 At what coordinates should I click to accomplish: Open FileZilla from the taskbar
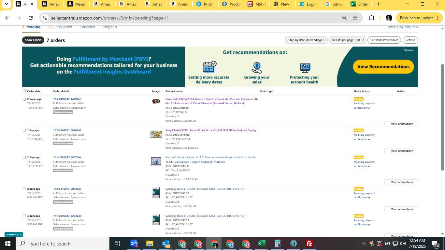(309, 243)
